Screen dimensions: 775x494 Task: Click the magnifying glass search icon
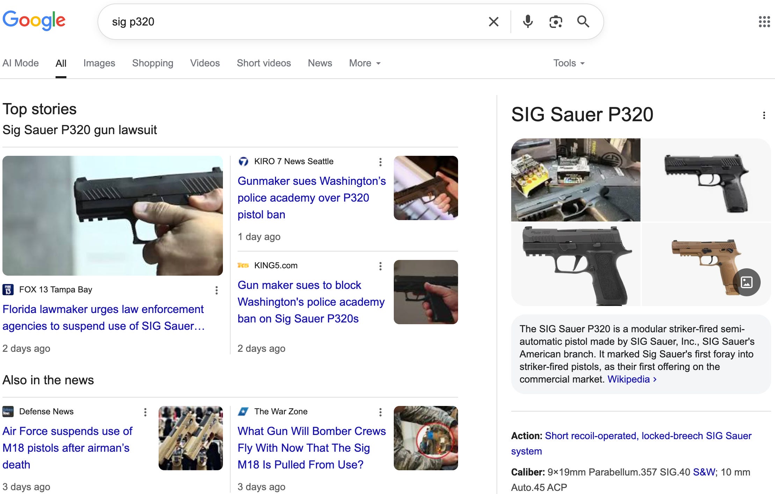click(x=583, y=22)
